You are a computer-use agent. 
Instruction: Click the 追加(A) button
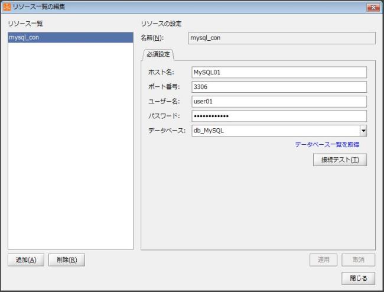pos(26,259)
